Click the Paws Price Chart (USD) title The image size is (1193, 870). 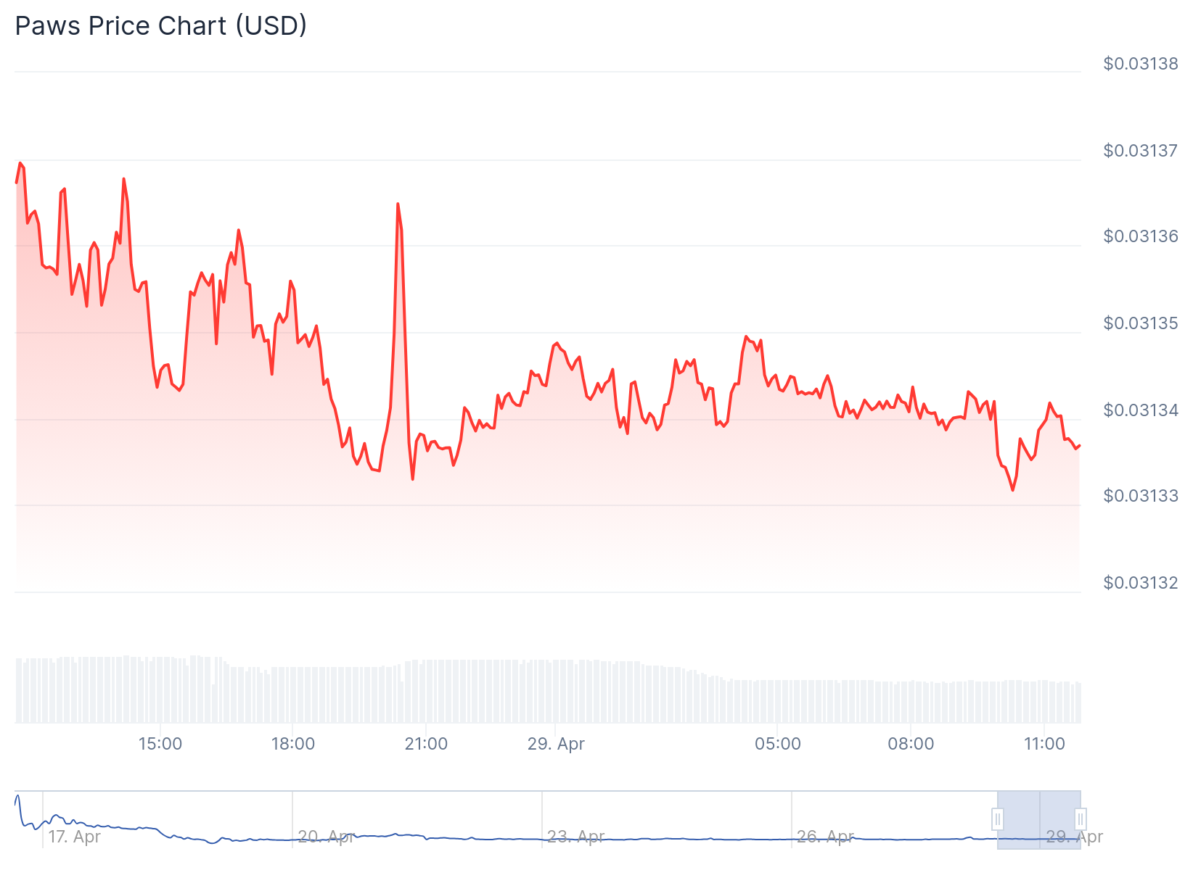(161, 26)
